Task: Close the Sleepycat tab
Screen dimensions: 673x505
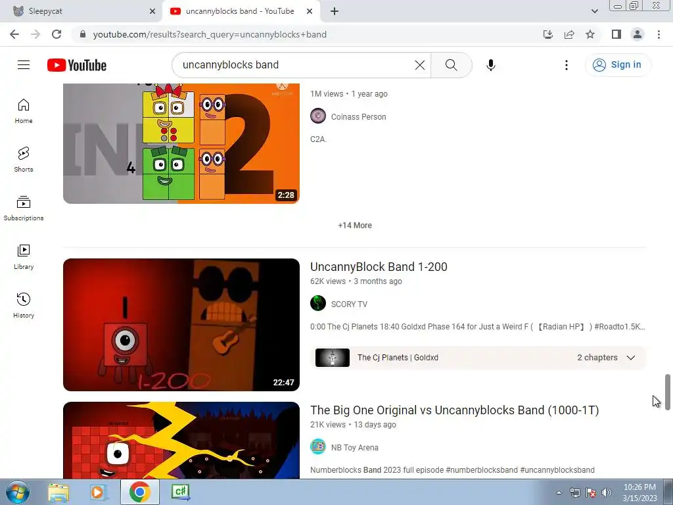Action: pyautogui.click(x=152, y=12)
